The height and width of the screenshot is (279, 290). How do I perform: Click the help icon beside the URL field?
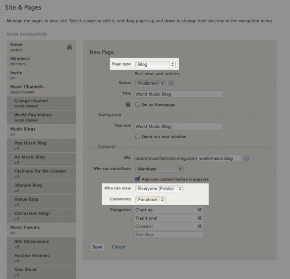pyautogui.click(x=246, y=158)
